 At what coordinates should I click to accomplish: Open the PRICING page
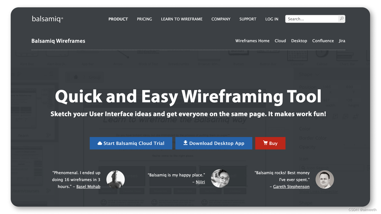(144, 19)
